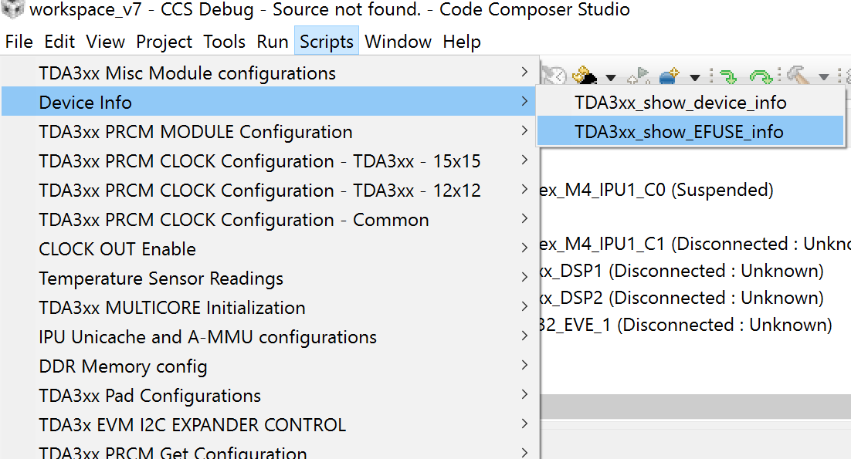Open dropdown arrow beside yellow-black chip icon
The height and width of the screenshot is (459, 851).
(611, 77)
